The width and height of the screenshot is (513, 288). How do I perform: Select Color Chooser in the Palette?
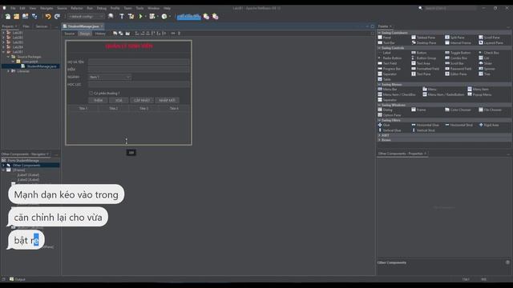tap(458, 110)
